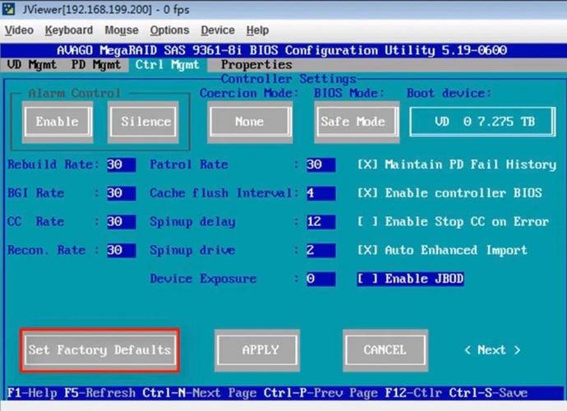
Task: Click the CANCEL button
Action: tap(385, 350)
